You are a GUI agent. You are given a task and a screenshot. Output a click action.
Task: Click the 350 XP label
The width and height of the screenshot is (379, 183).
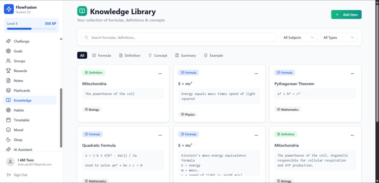coord(50,23)
